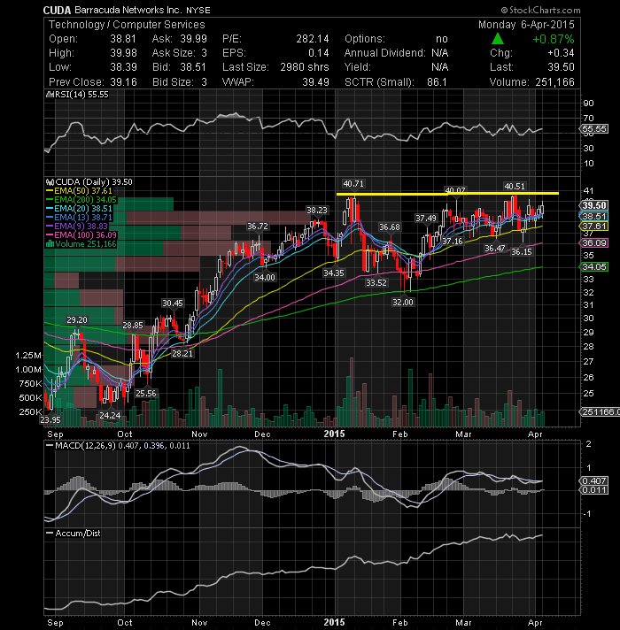Click the 40.51 peak price annotation
Viewport: 620px width, 630px height.
click(x=515, y=187)
